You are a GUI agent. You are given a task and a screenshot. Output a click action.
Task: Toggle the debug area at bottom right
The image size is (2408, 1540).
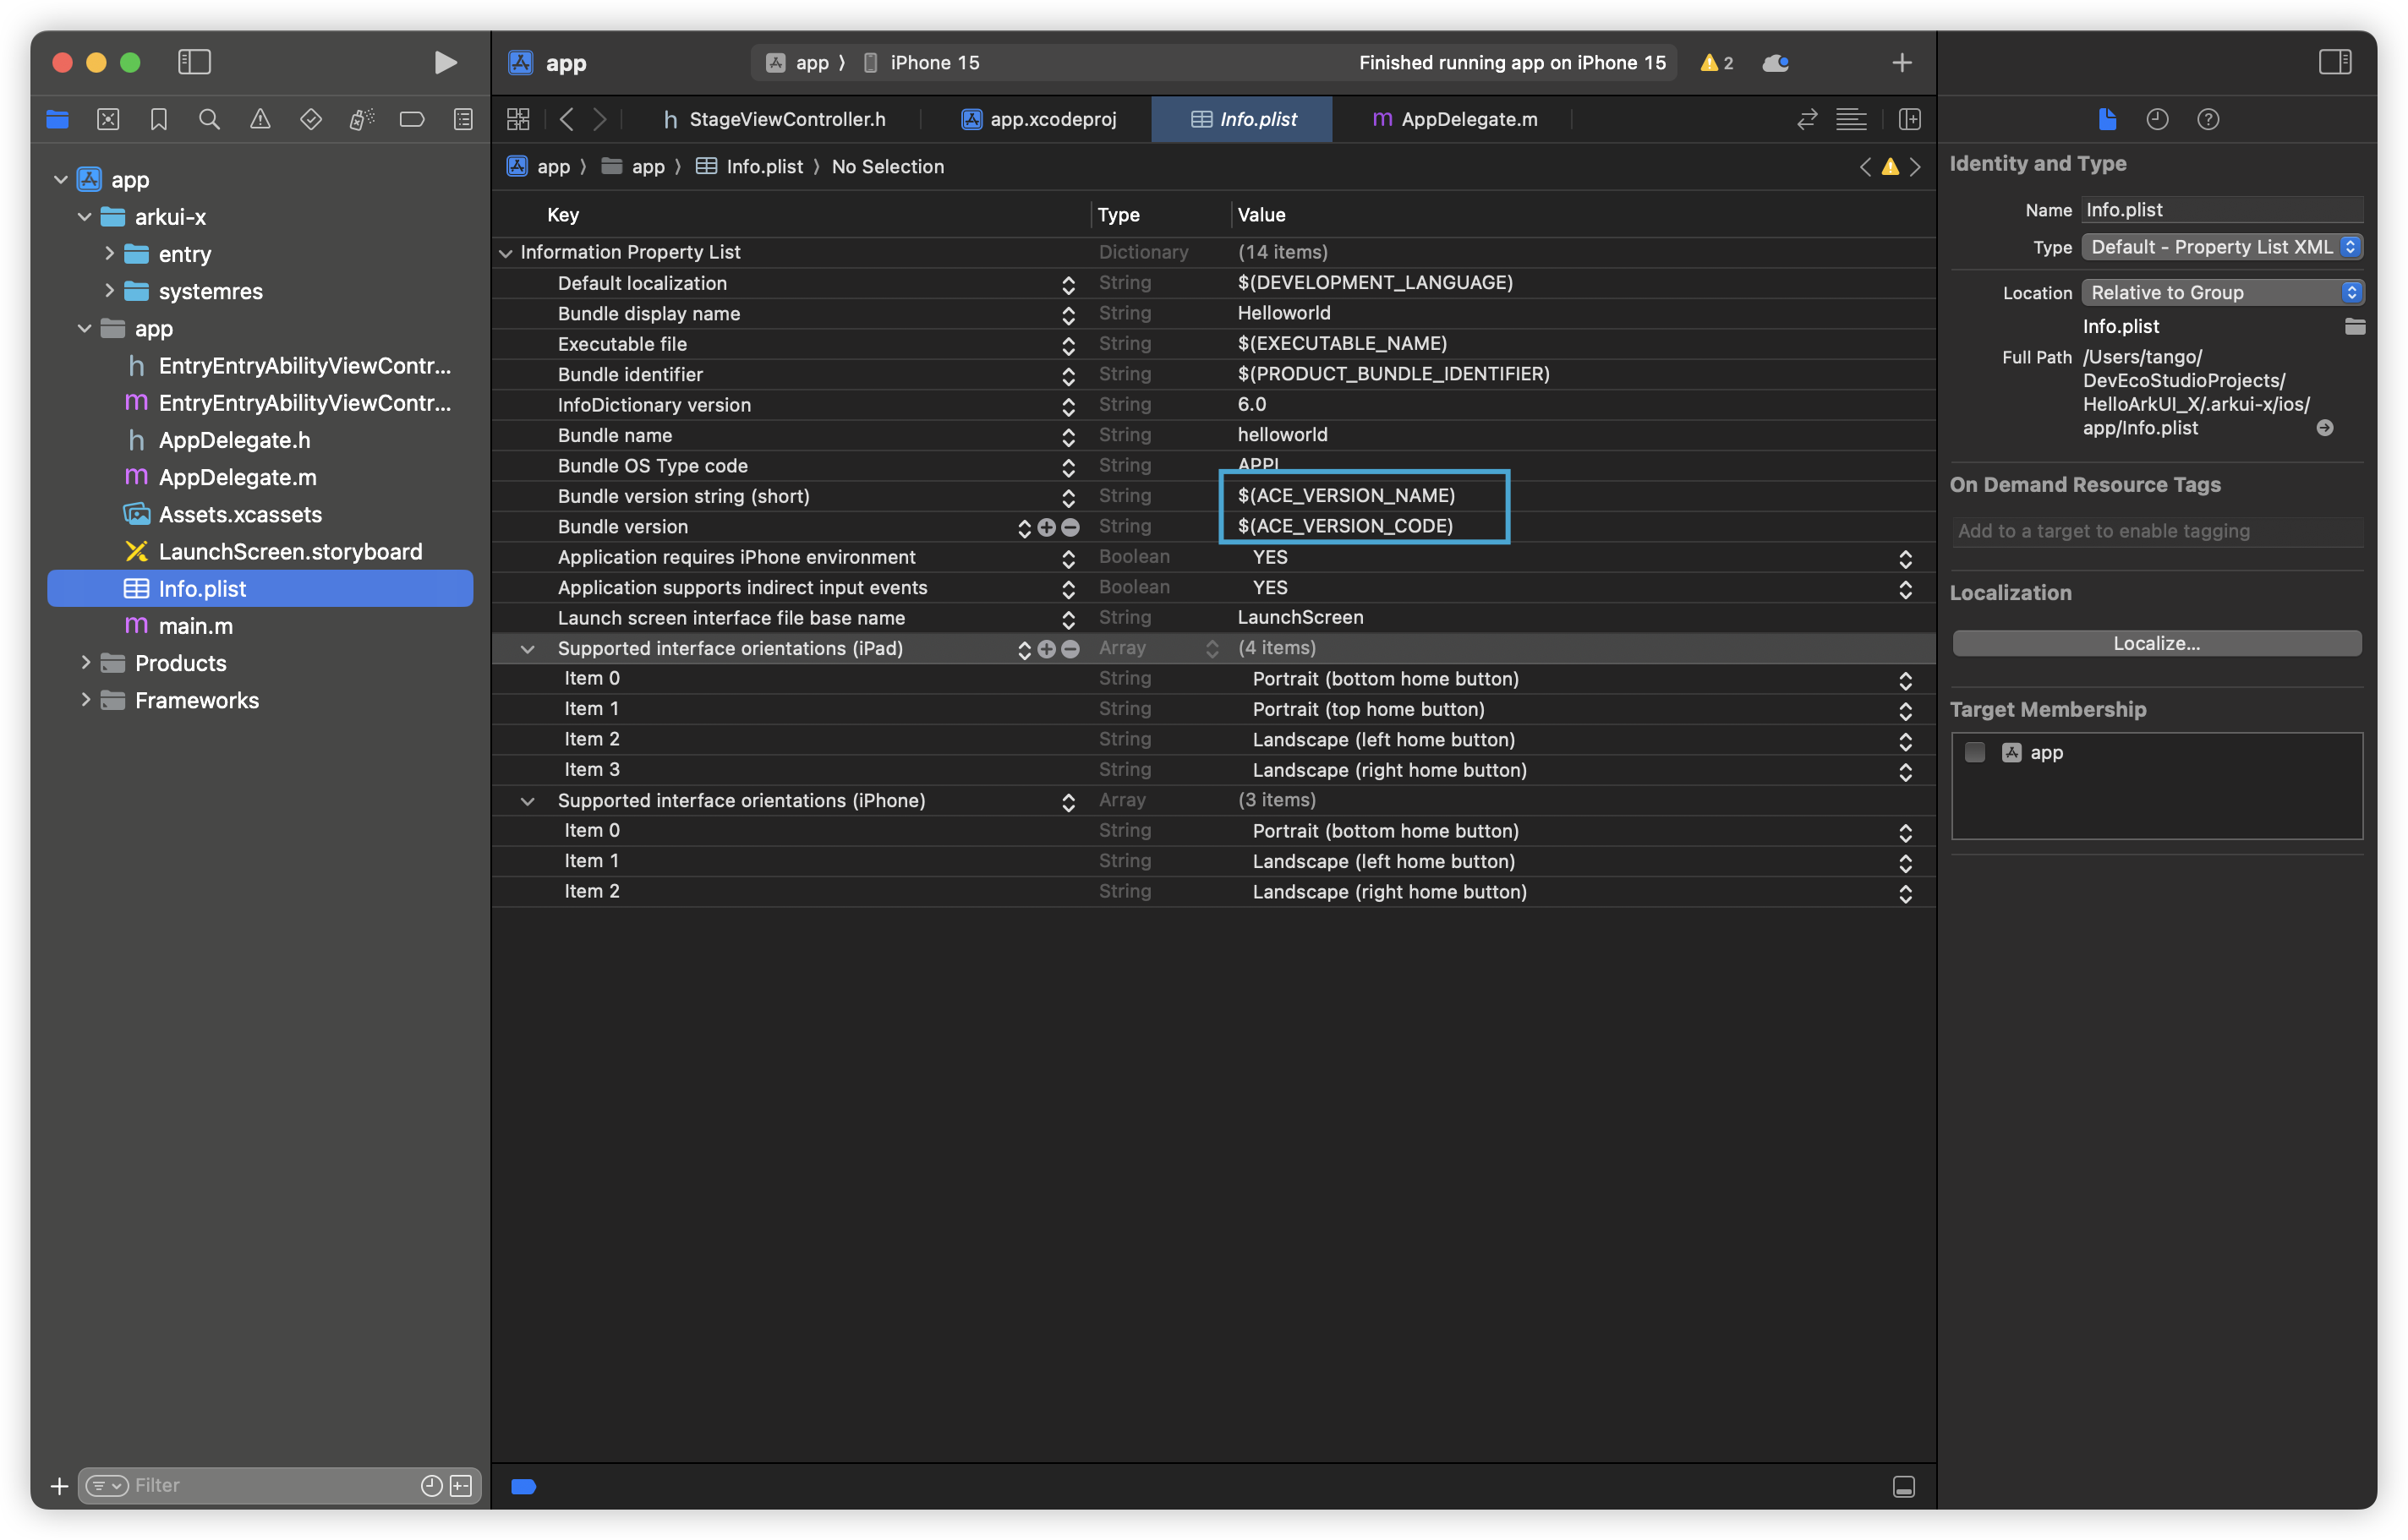point(1904,1486)
